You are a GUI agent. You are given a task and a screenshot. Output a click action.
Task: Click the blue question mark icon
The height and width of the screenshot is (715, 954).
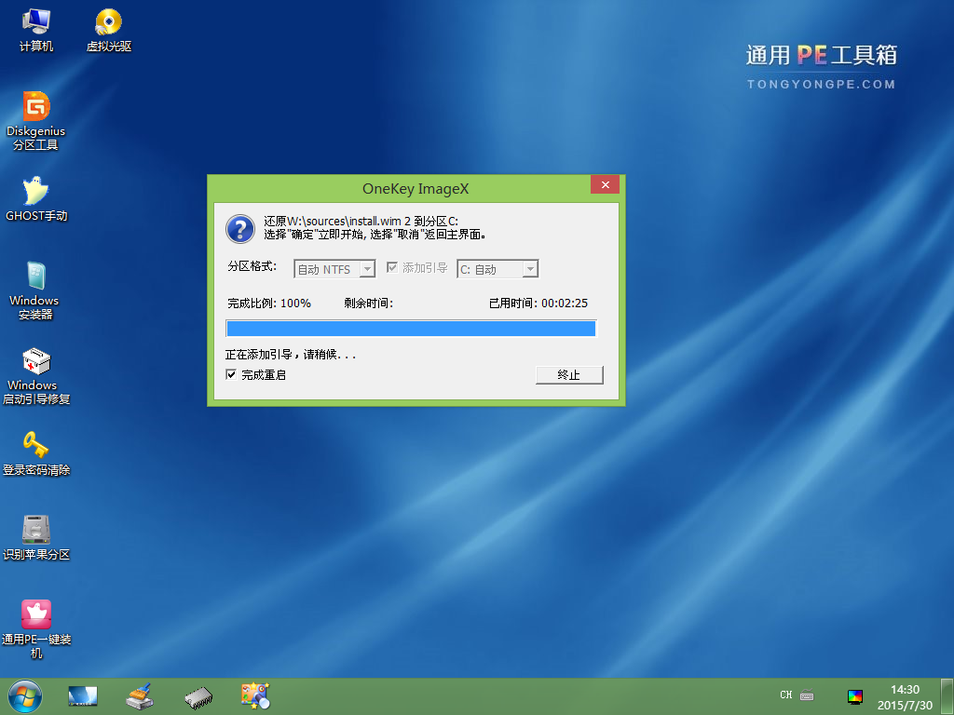tap(240, 229)
